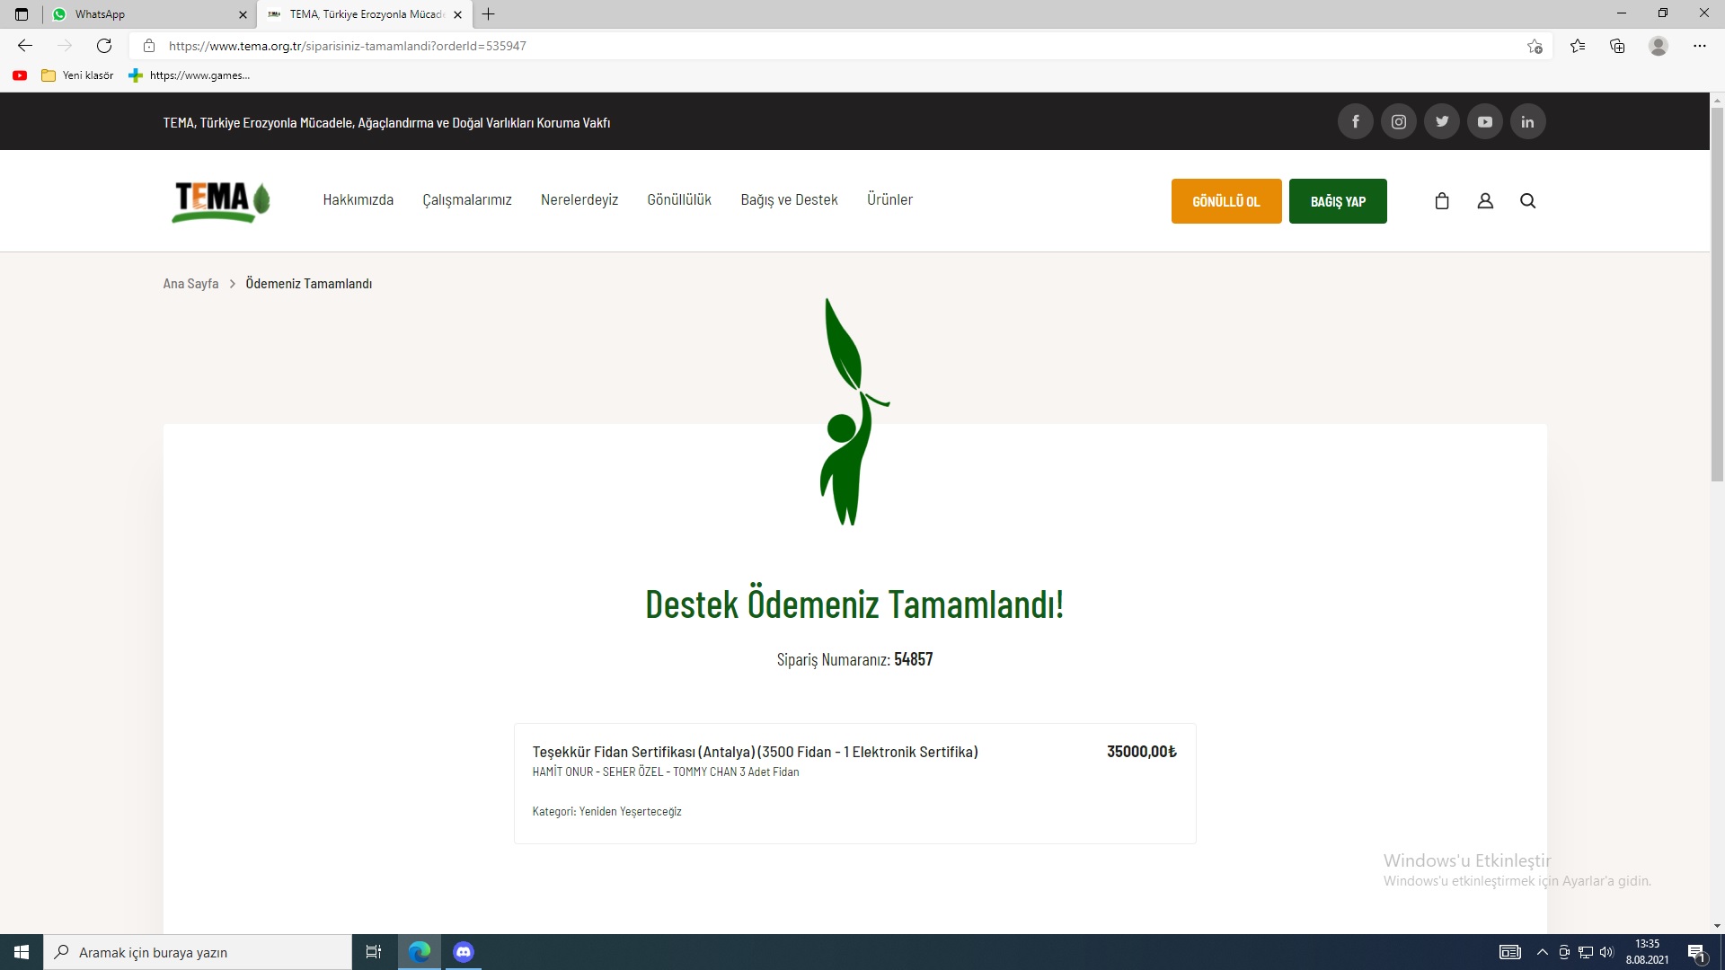Close the TEMA tab
Screen dimensions: 1725x970
458,14
